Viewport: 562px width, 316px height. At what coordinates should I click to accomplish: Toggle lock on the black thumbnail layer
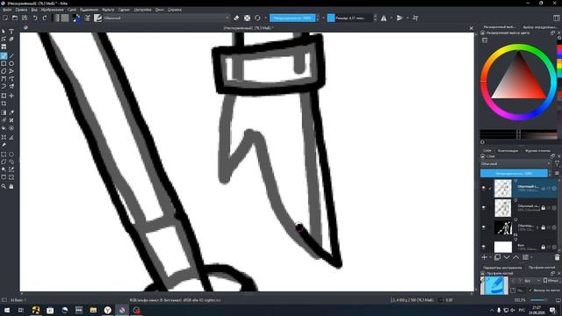tap(544, 227)
